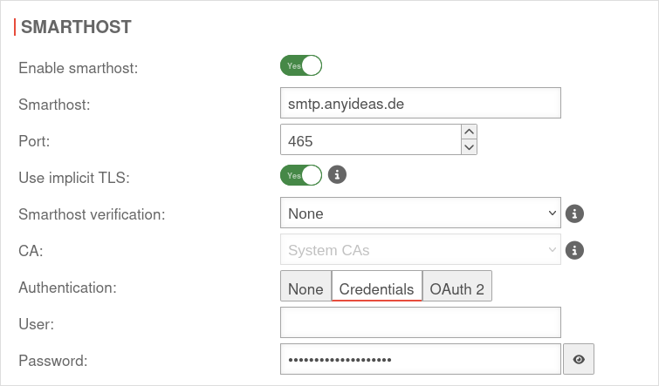Screen dimensions: 659x386
Task: Click the "Enable smarthost:" label
Action: pyautogui.click(x=78, y=67)
